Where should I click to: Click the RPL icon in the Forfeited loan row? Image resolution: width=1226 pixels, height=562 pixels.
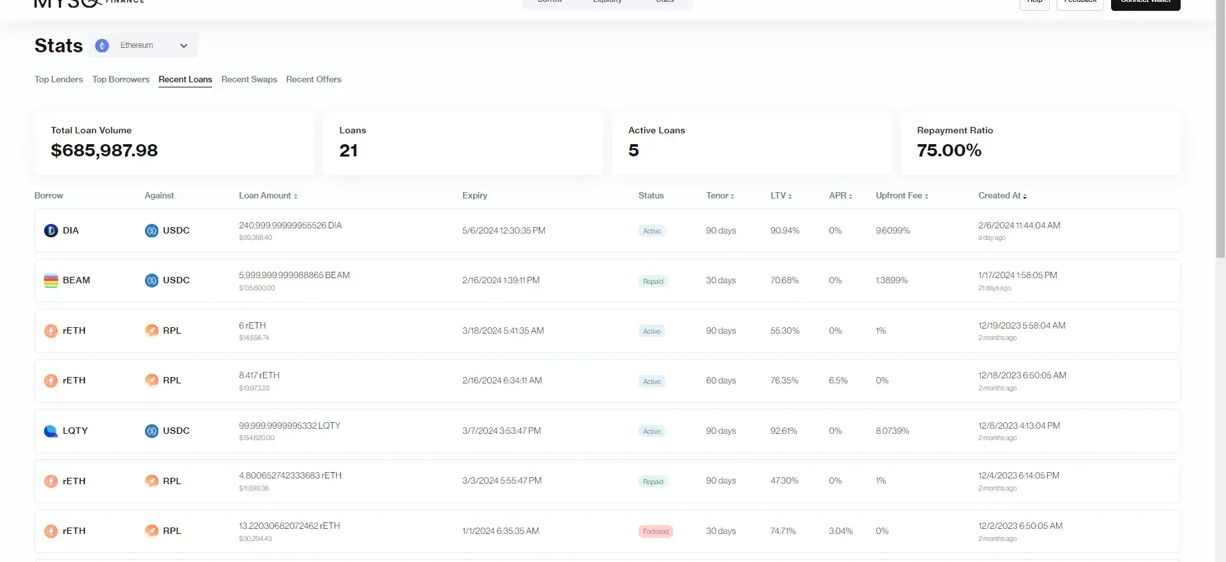[151, 531]
